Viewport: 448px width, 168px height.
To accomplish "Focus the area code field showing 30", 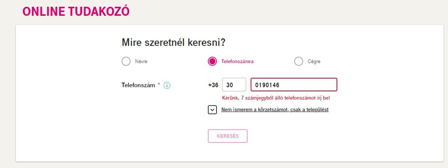I will pos(234,85).
